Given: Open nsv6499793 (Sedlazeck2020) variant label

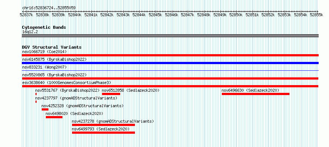Looking at the screenshot, I should pos(101,129).
